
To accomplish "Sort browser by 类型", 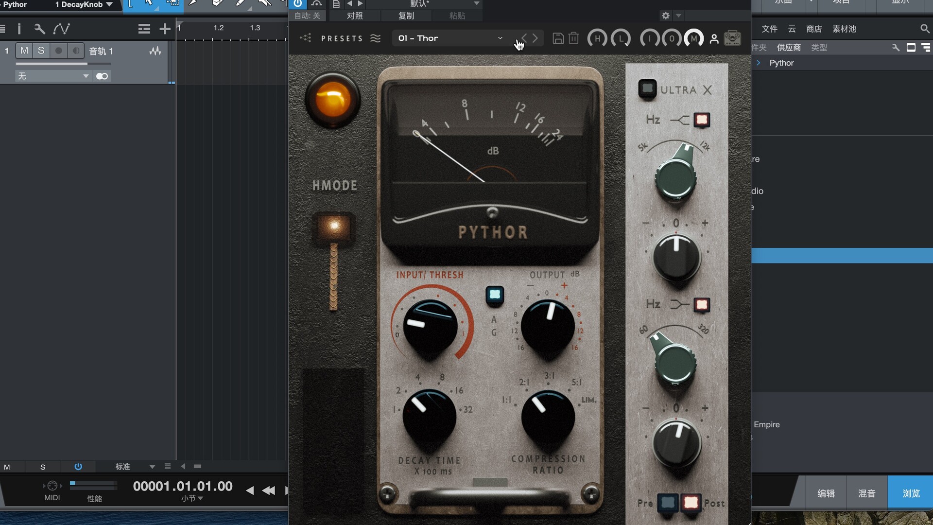I will (819, 47).
